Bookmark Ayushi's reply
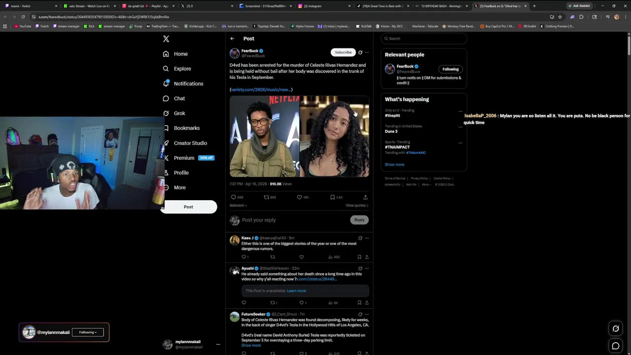 pos(359,303)
